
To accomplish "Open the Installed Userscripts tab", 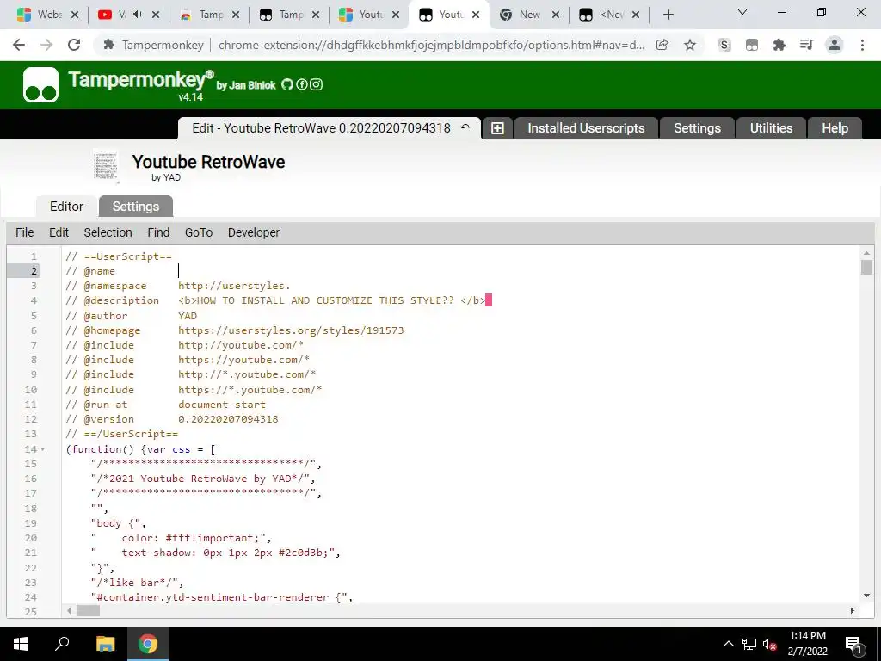I will tap(586, 128).
